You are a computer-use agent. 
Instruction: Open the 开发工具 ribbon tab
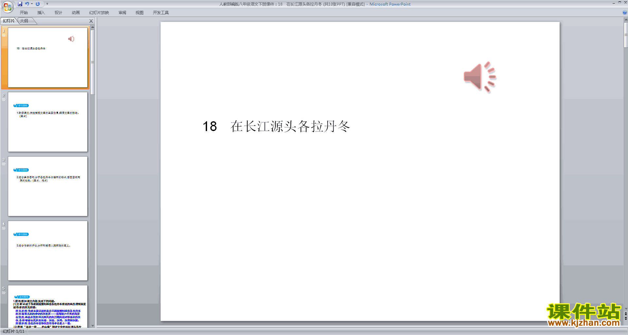(x=161, y=13)
